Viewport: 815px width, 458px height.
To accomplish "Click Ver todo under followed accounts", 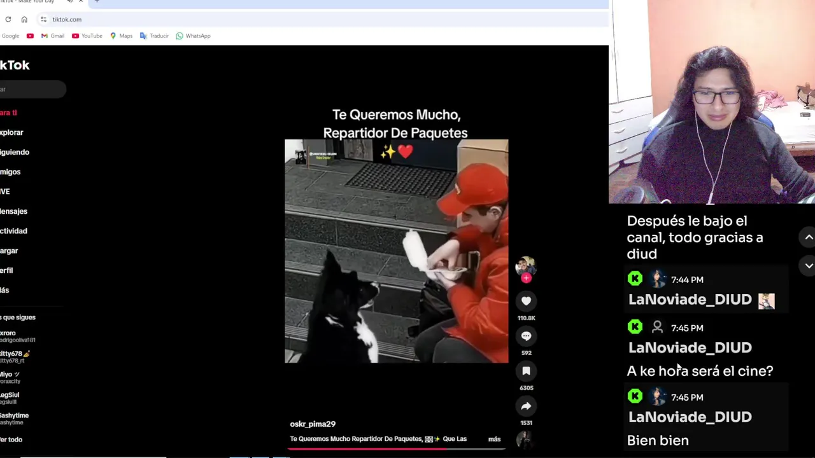I will (x=11, y=440).
